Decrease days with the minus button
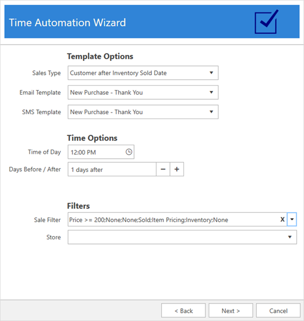The width and height of the screenshot is (304, 321). pos(163,169)
